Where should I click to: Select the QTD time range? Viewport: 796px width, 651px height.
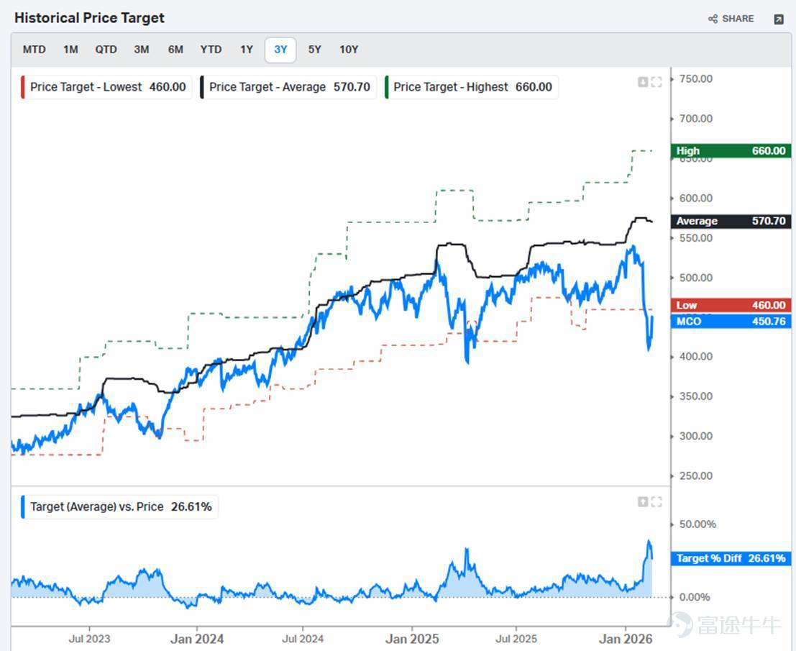[106, 50]
